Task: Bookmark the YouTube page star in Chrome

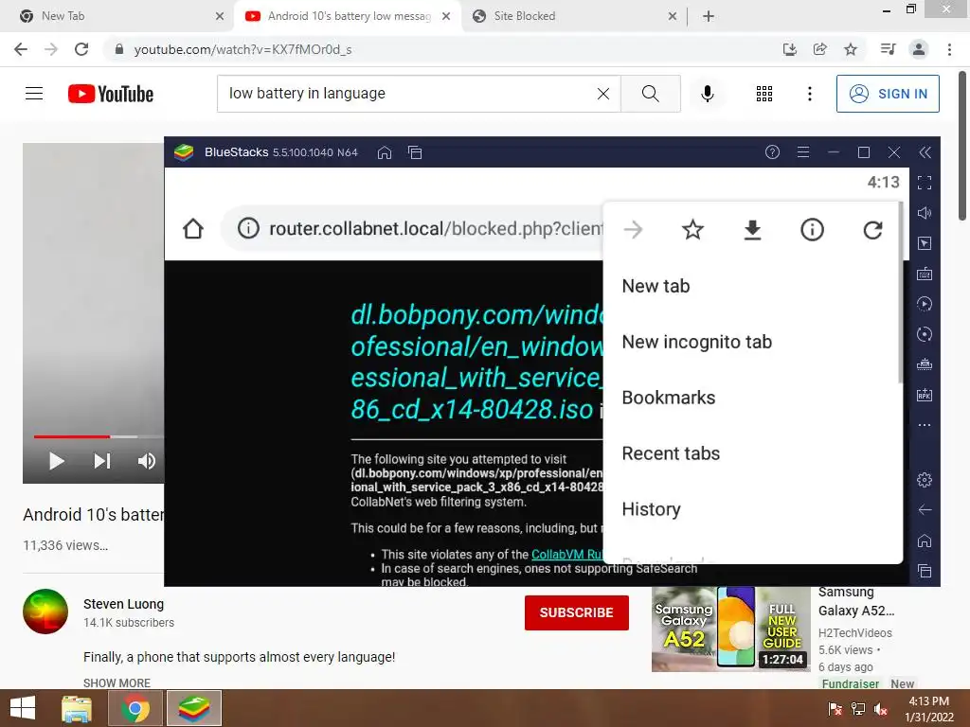Action: click(851, 49)
